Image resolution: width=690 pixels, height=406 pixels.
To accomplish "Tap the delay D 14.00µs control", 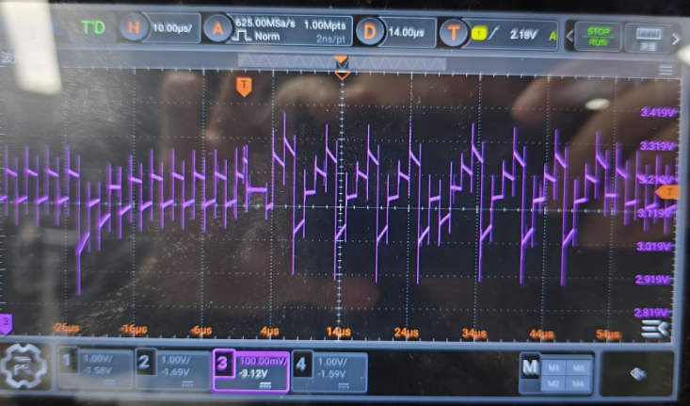I will 370,32.
